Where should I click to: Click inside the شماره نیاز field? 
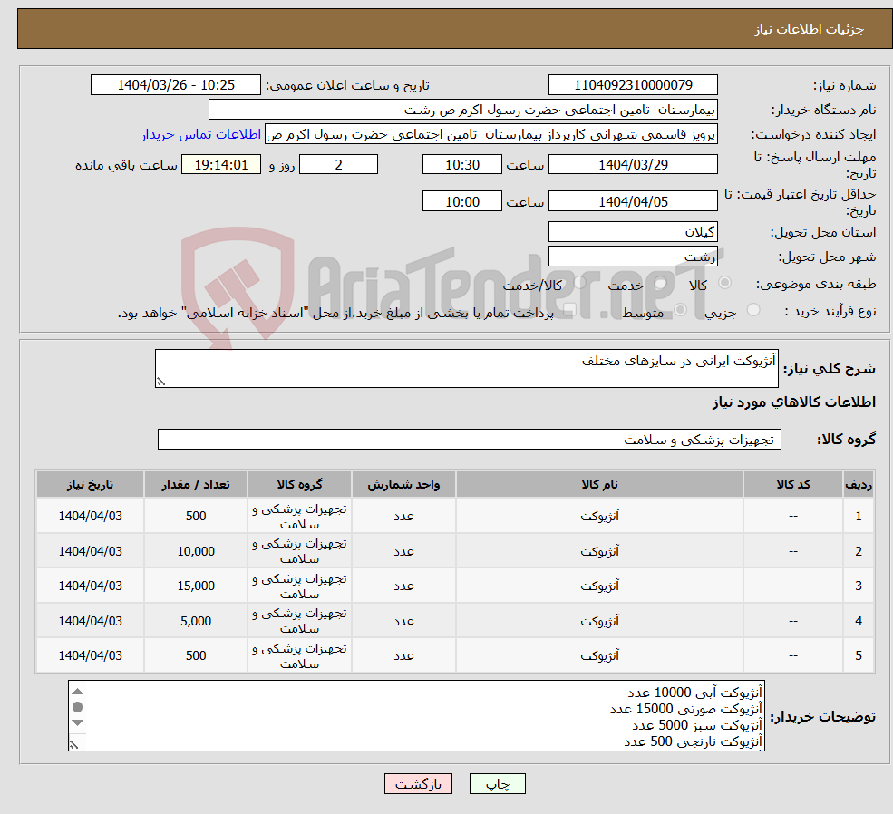pos(633,84)
